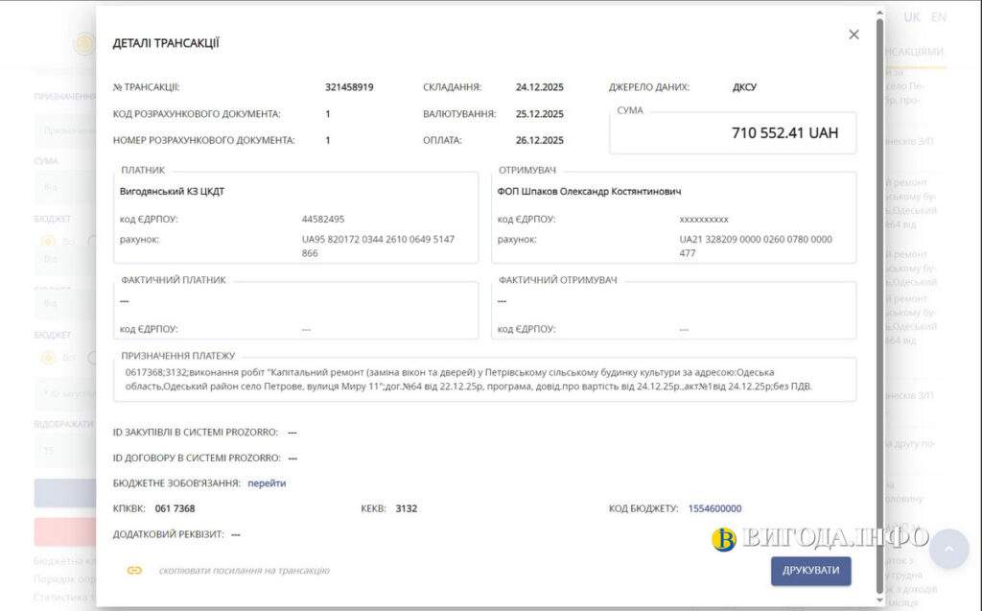
Task: Click the scrollbar up arrow
Action: [x=879, y=13]
